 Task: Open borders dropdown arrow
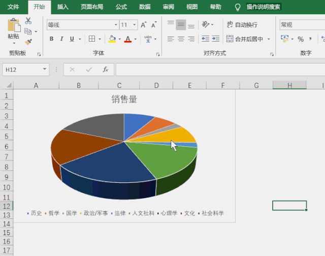point(100,39)
